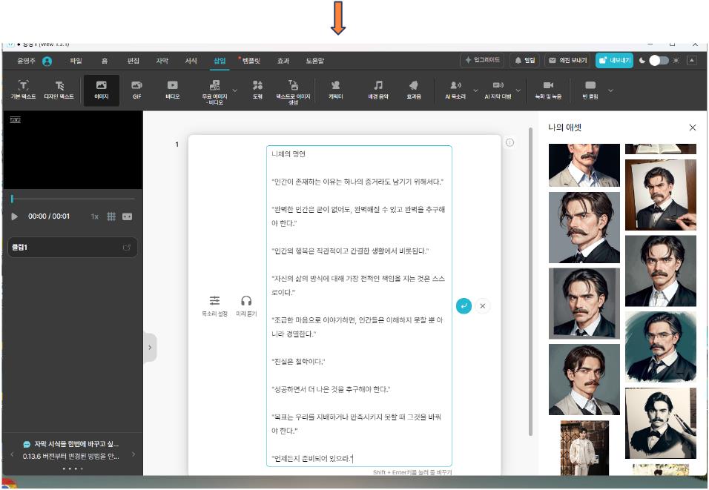The width and height of the screenshot is (709, 490).
Task: Click the 내보내기 export button
Action: coord(614,60)
